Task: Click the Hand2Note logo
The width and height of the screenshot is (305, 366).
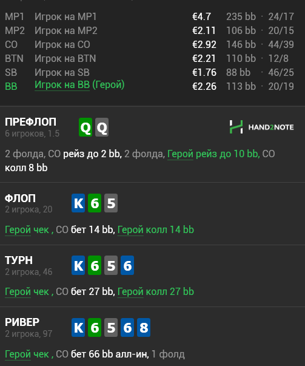Action: point(261,127)
